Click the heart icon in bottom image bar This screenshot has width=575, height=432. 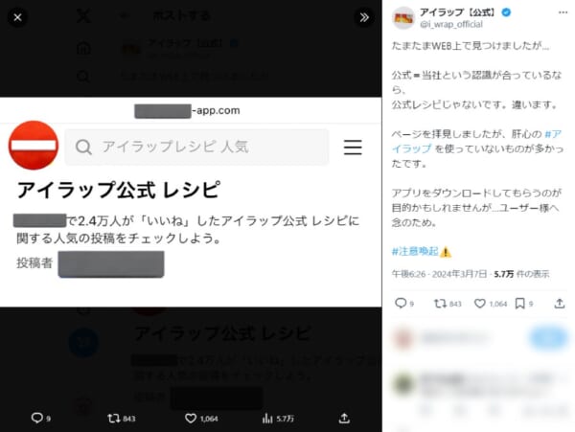coord(191,418)
